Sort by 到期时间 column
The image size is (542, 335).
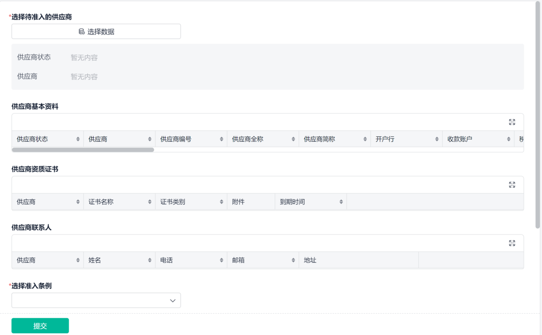pos(341,202)
